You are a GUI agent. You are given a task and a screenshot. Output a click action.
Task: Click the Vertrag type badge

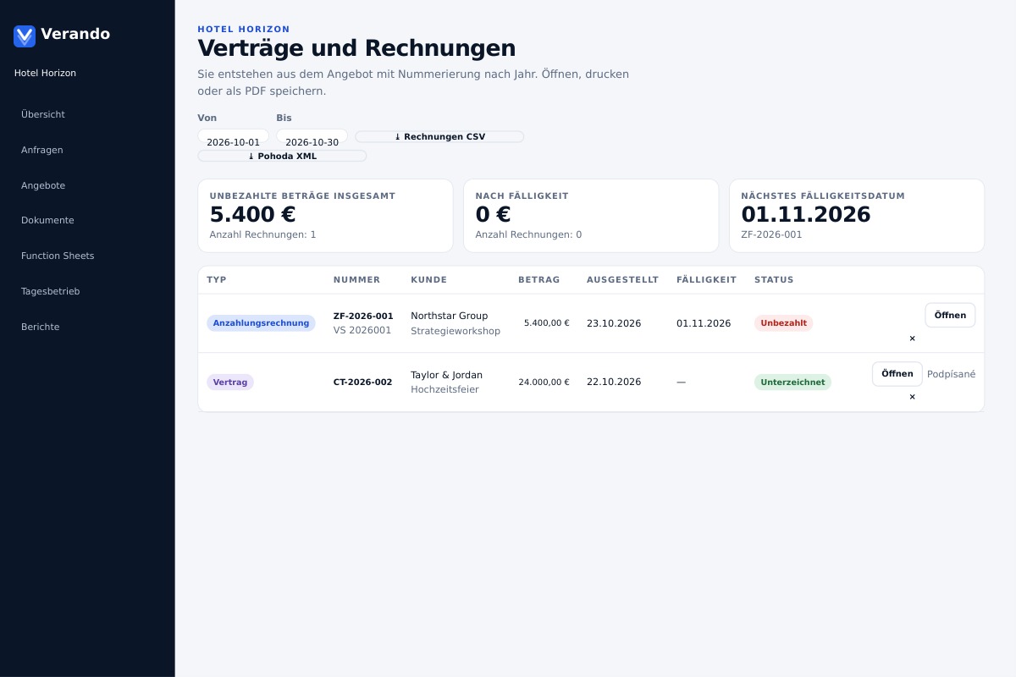click(x=230, y=383)
